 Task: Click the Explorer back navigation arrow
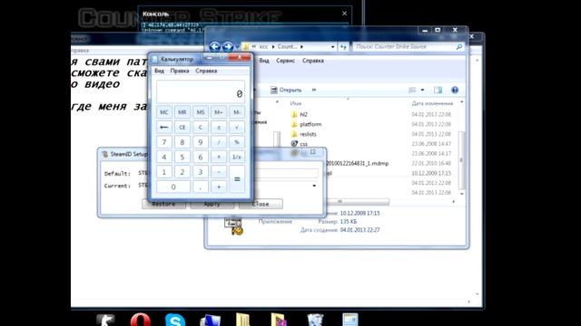pos(214,46)
